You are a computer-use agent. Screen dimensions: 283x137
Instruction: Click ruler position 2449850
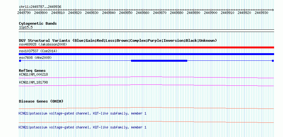click(x=126, y=13)
